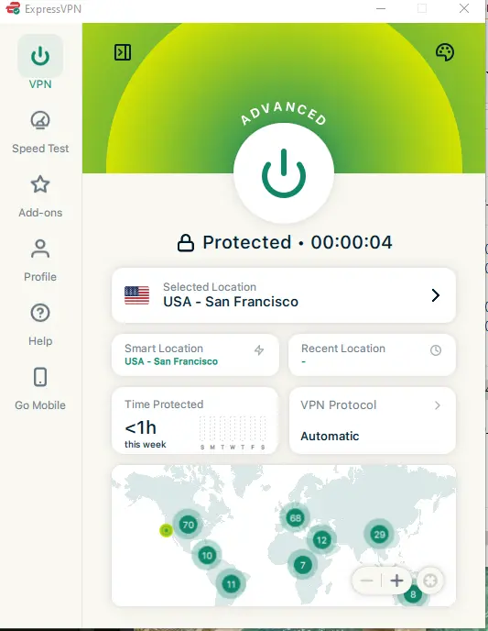Choose the Smart Location USA - San Francisco card
This screenshot has width=488, height=631.
click(195, 355)
